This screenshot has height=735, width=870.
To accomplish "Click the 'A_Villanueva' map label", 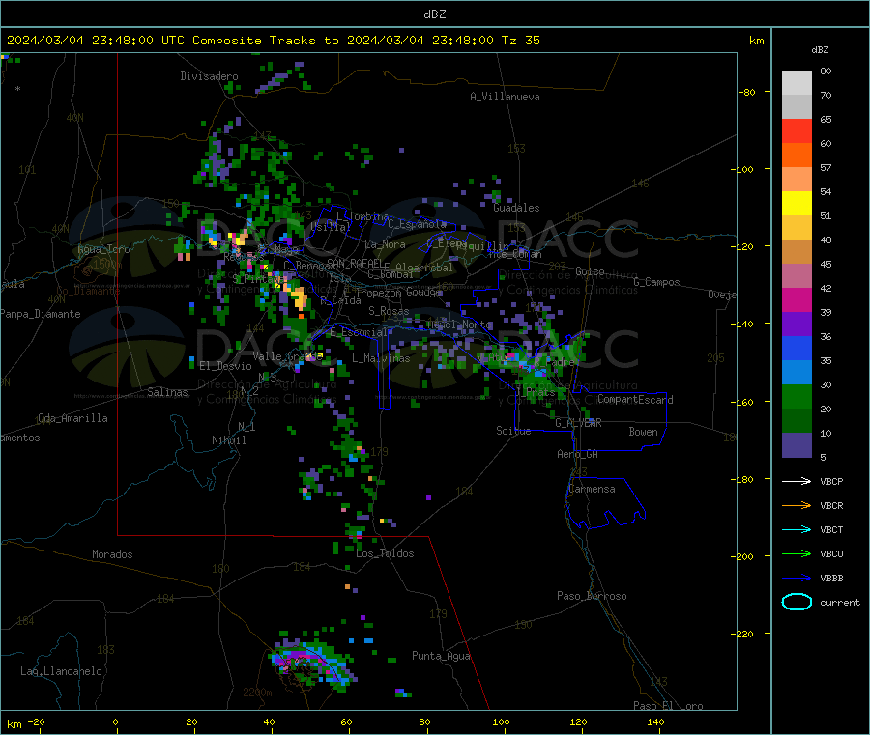I will [x=505, y=97].
